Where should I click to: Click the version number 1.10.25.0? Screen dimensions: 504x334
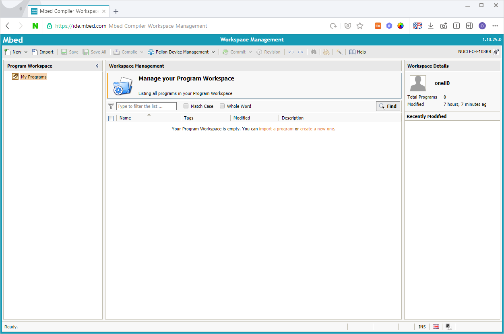pyautogui.click(x=492, y=40)
